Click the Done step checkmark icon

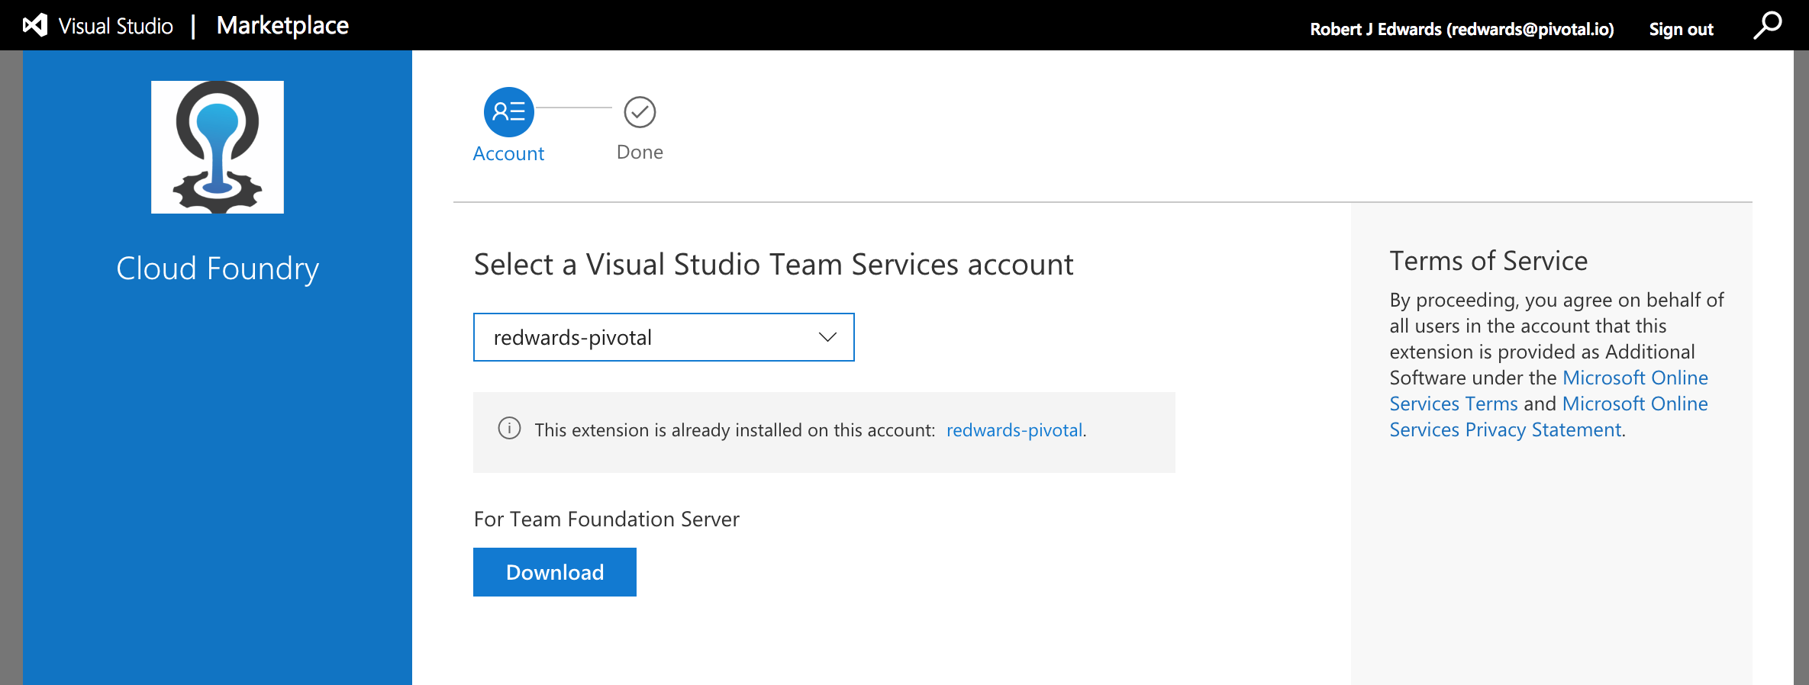(x=640, y=112)
